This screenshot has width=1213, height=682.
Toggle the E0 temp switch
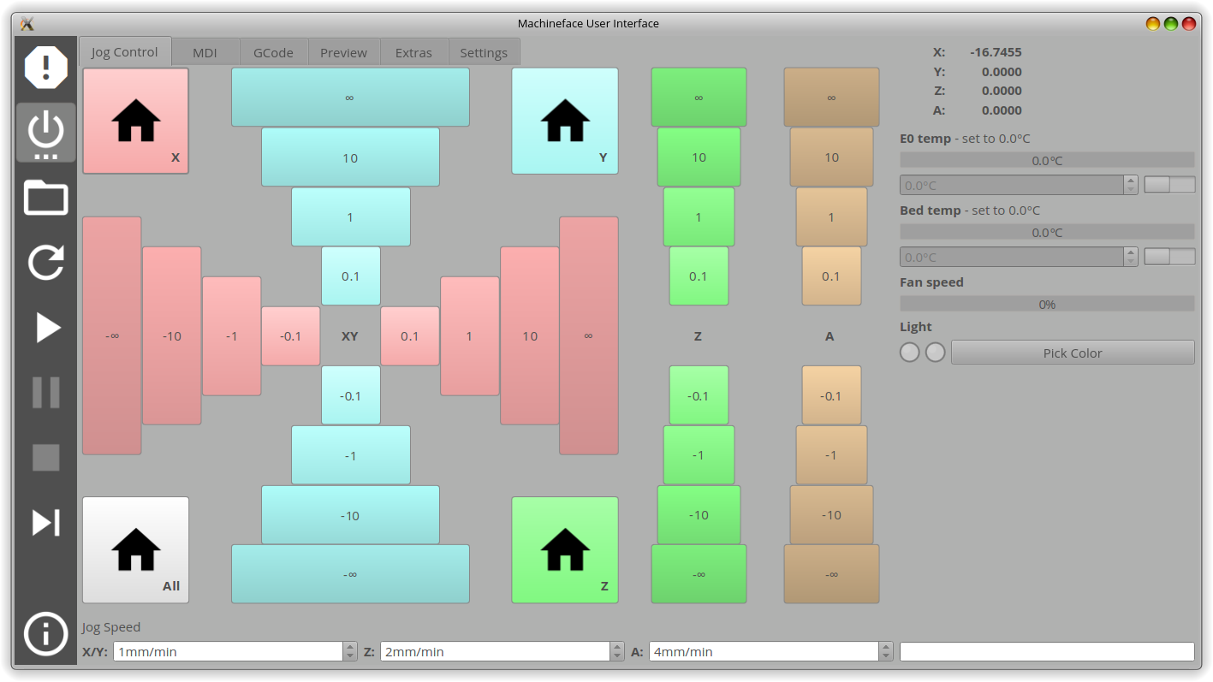click(x=1169, y=185)
